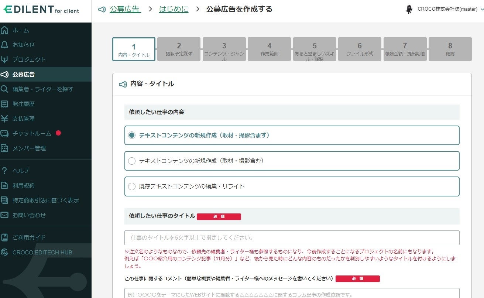Viewport: 484px width, 298px height.
Task: Go to step 4 作業範囲 tab
Action: 270,49
